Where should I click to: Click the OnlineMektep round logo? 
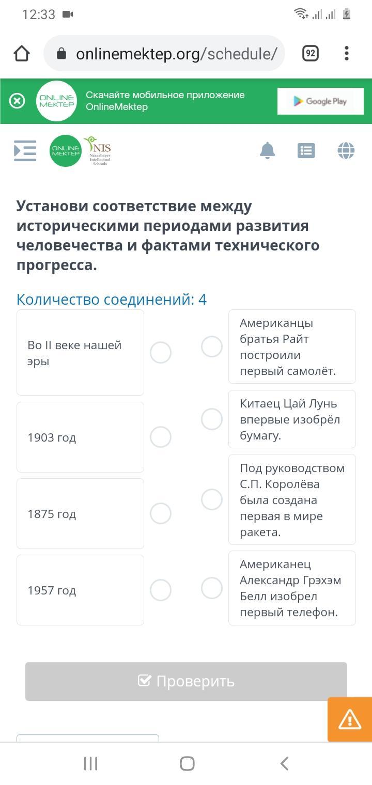click(x=65, y=151)
